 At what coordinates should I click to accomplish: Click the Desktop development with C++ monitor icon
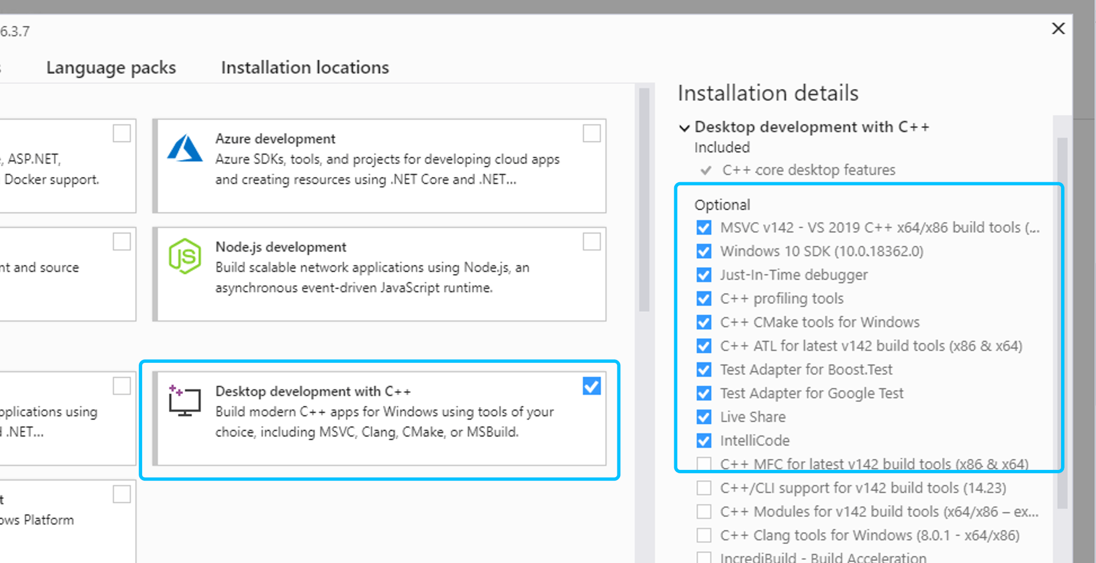(185, 401)
